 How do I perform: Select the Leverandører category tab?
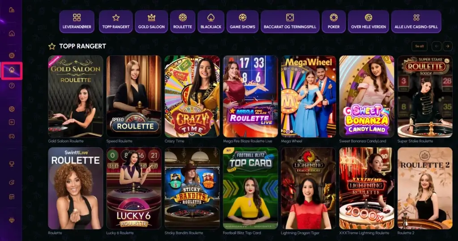pyautogui.click(x=77, y=21)
